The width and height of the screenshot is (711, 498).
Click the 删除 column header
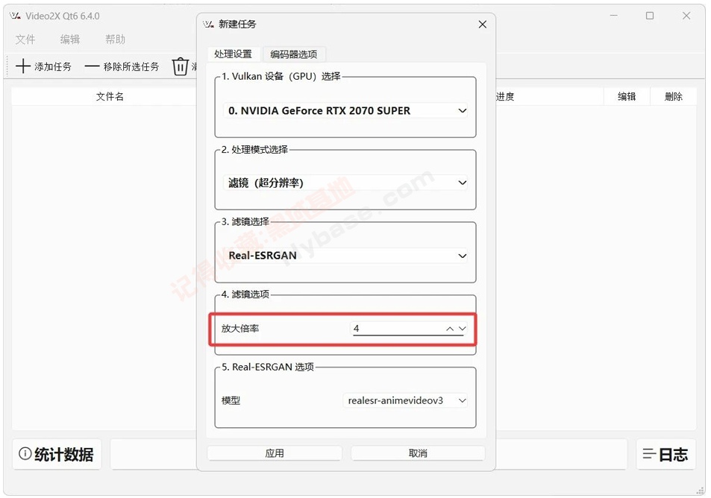674,96
